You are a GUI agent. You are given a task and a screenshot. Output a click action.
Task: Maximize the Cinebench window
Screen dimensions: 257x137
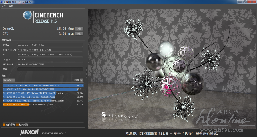244,2
